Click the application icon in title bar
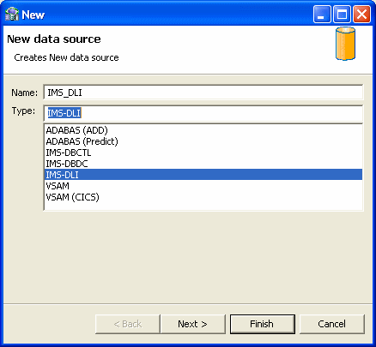 (x=12, y=15)
